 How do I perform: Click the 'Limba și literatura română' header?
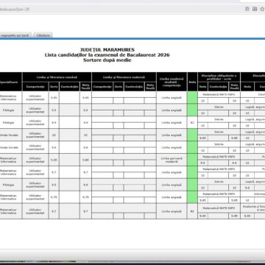pos(57,77)
